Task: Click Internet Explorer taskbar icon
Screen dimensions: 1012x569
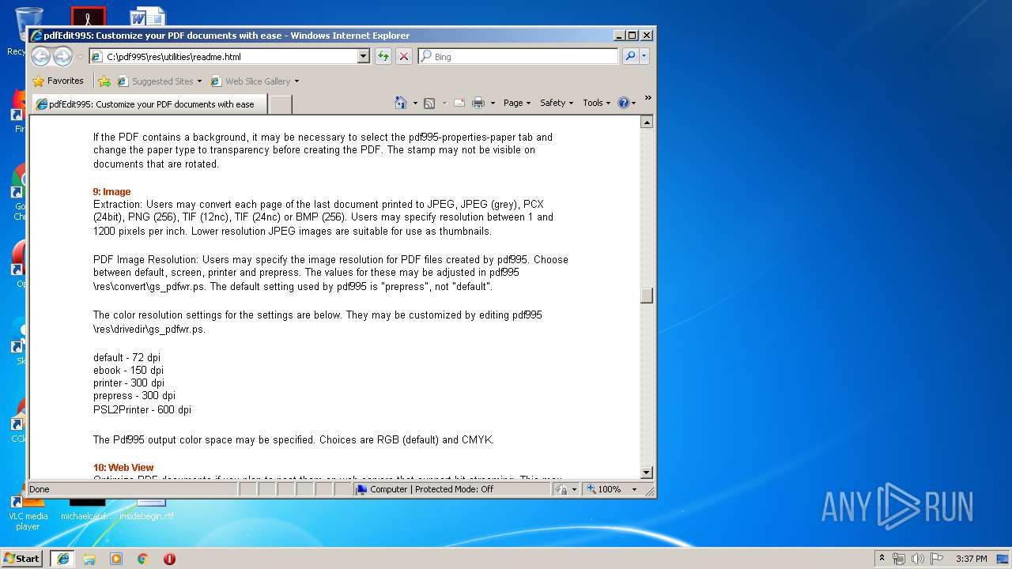Action: pyautogui.click(x=63, y=559)
